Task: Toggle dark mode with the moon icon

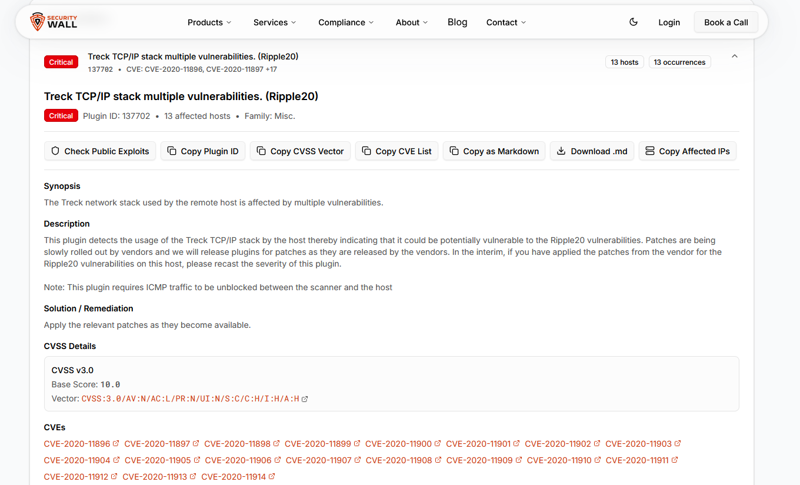Action: tap(634, 22)
